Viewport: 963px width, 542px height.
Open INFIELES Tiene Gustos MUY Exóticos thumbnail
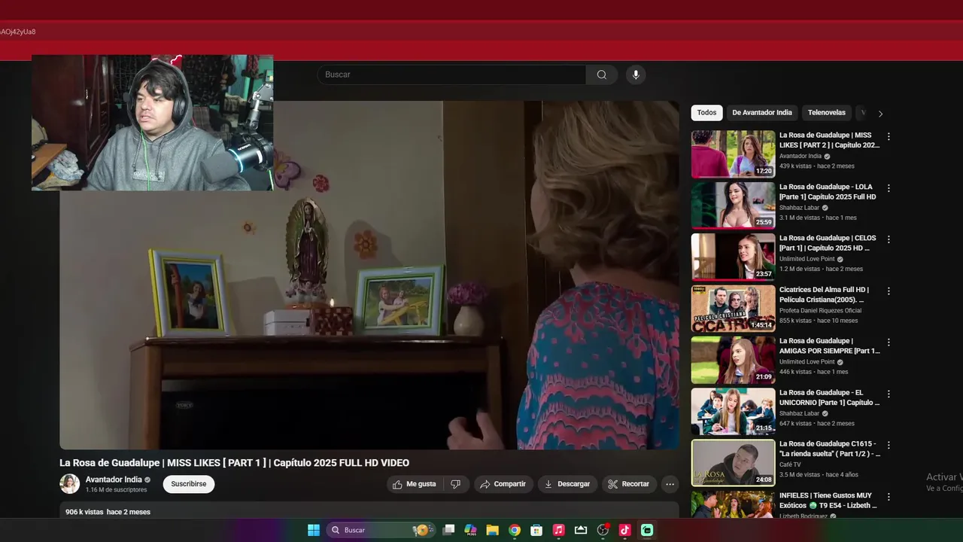click(x=733, y=504)
